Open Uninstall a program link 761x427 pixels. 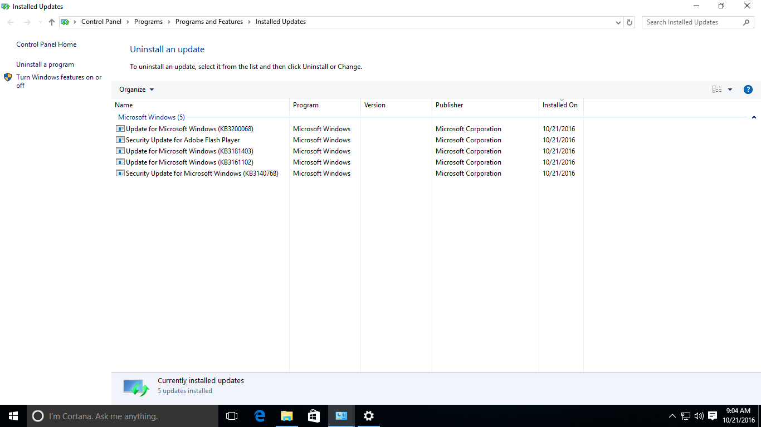(x=45, y=64)
